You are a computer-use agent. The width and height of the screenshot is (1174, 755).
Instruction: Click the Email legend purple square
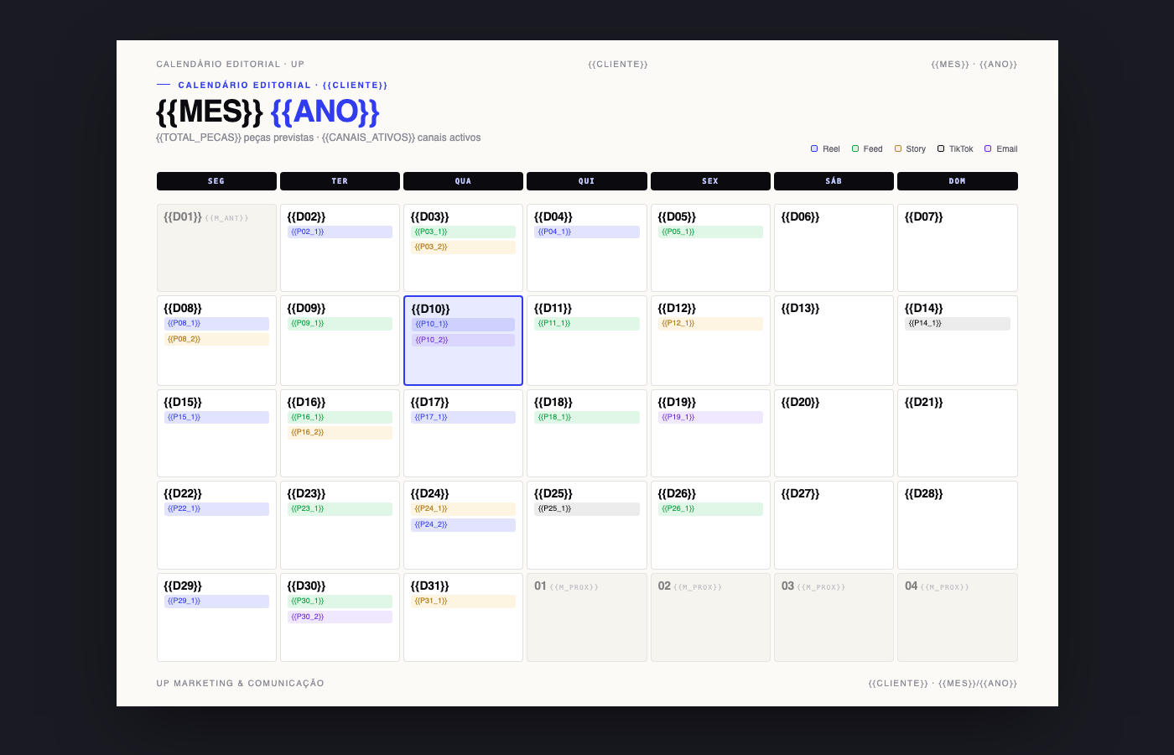[988, 148]
